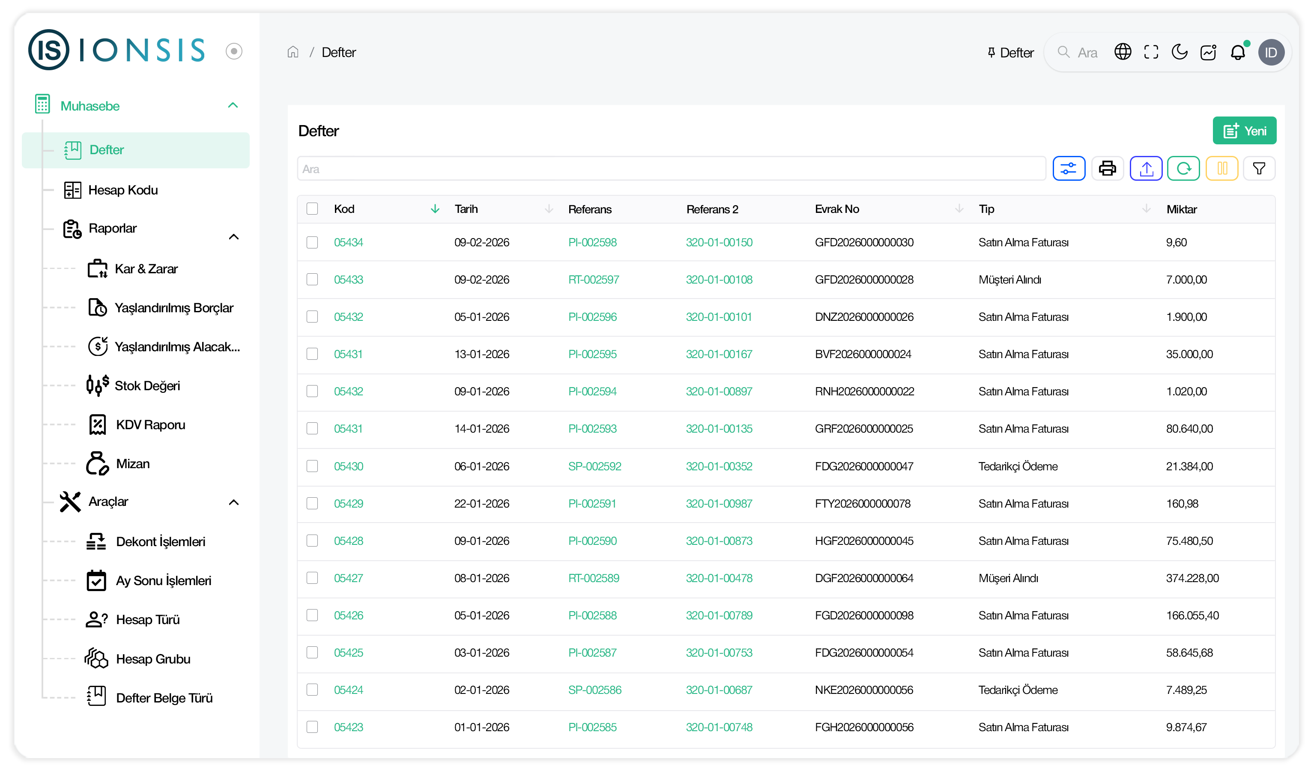Click the funnel filter icon

(1259, 168)
